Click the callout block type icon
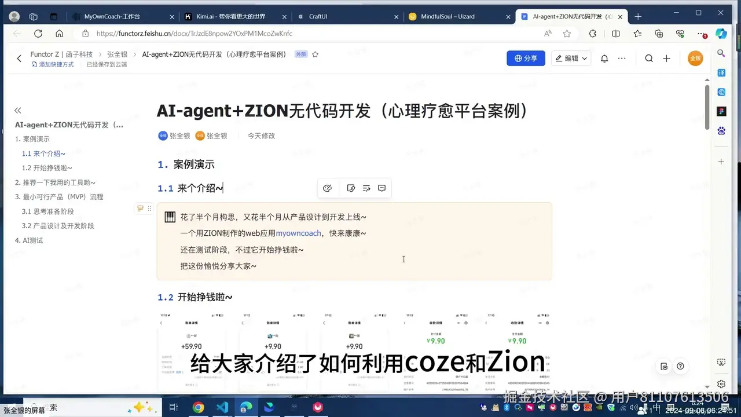 (x=140, y=209)
